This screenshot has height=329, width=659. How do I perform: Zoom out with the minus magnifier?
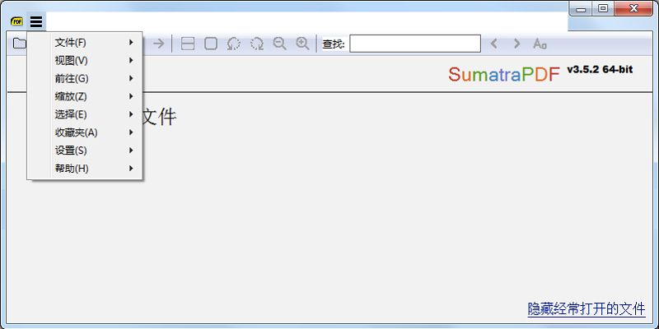[280, 44]
